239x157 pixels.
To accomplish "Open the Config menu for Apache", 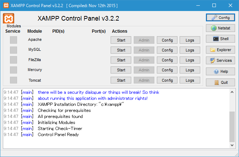I will point(167,40).
